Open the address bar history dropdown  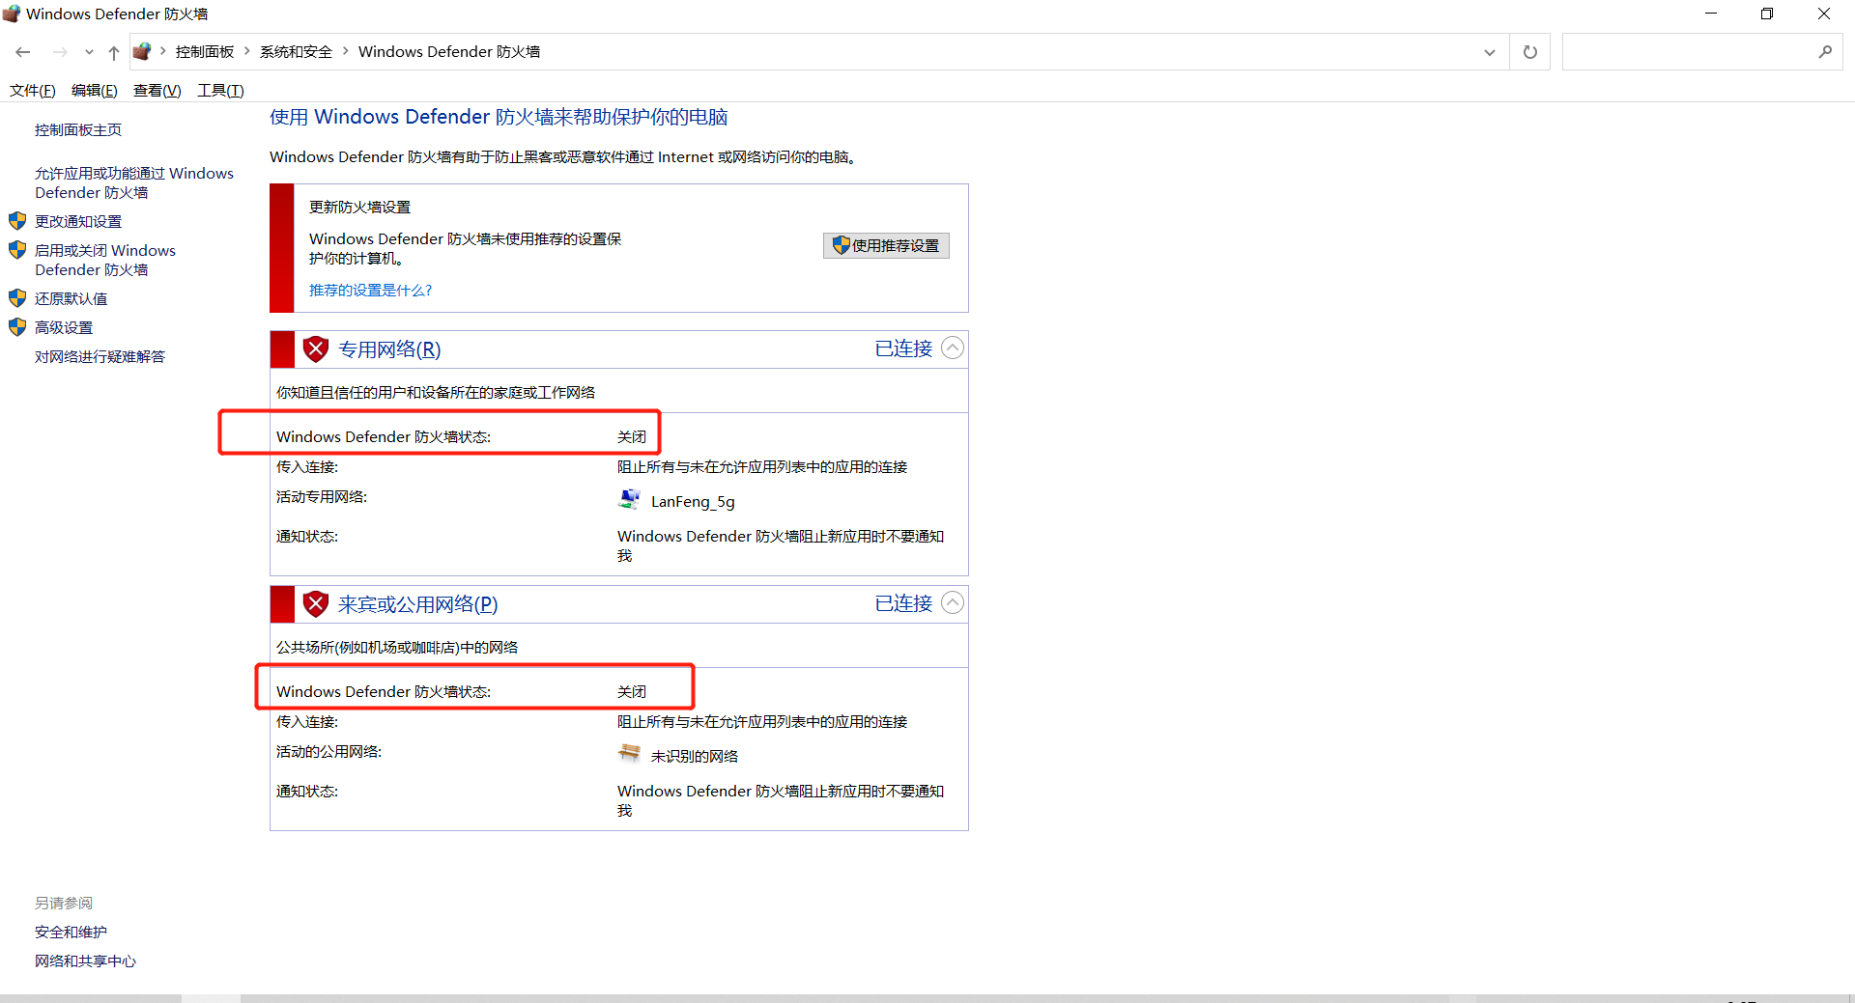coord(1490,52)
